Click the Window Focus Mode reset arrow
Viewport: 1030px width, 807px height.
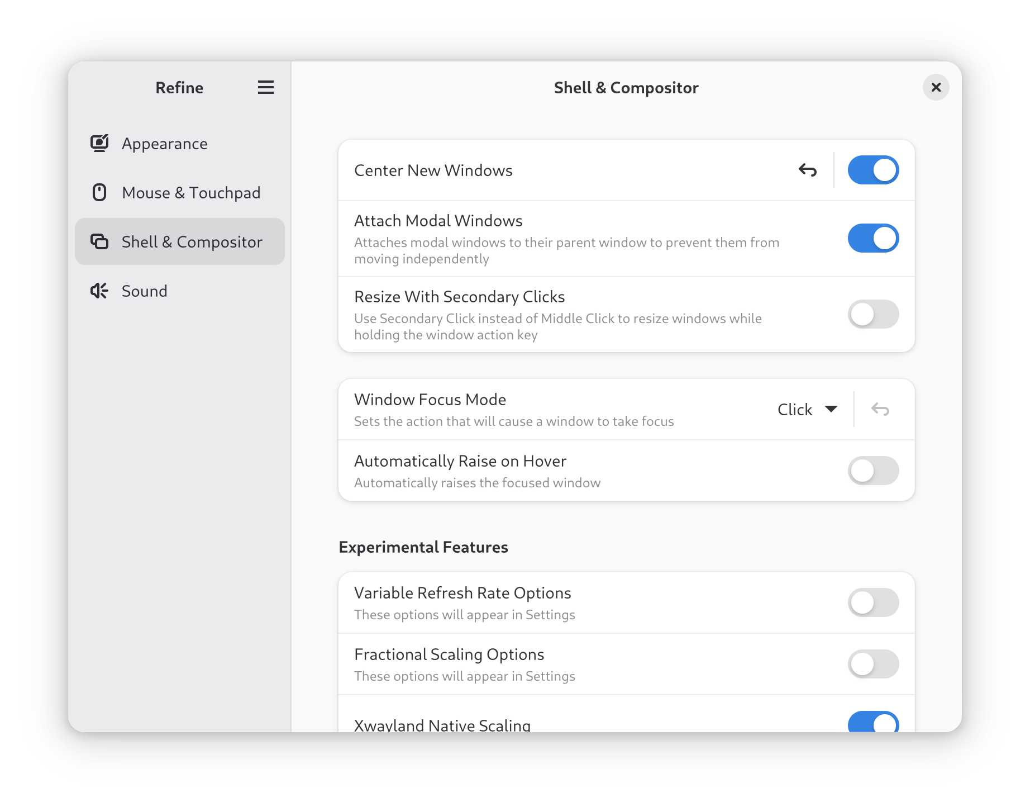tap(880, 410)
